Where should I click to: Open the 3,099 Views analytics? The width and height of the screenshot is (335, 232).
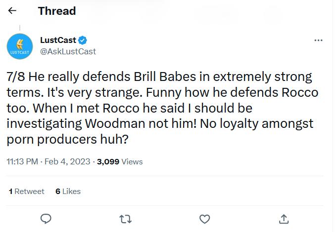(x=120, y=162)
